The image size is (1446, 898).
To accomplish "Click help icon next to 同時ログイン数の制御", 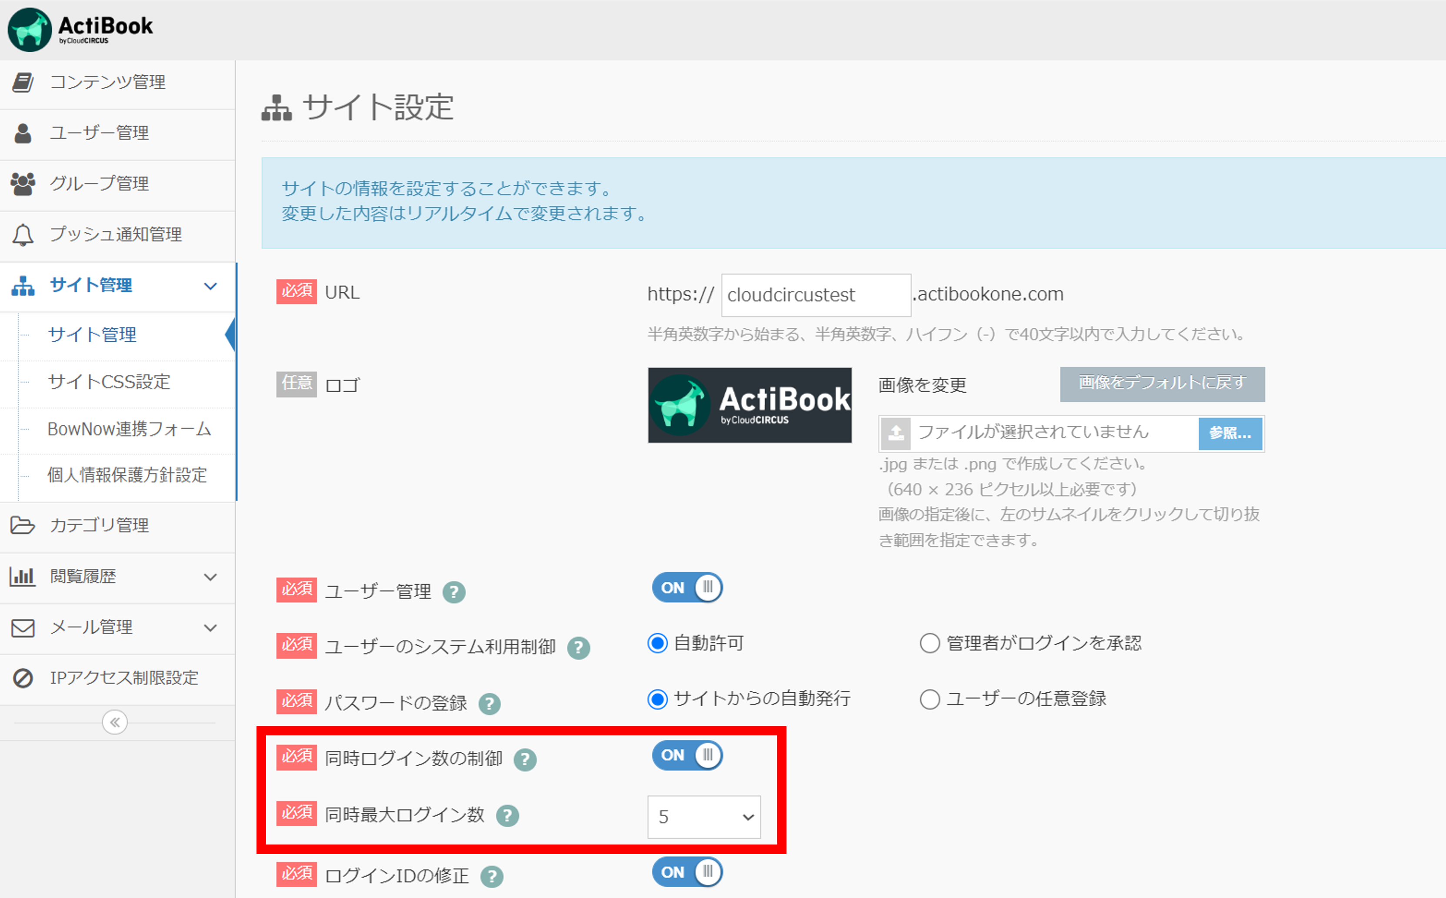I will coord(525,760).
